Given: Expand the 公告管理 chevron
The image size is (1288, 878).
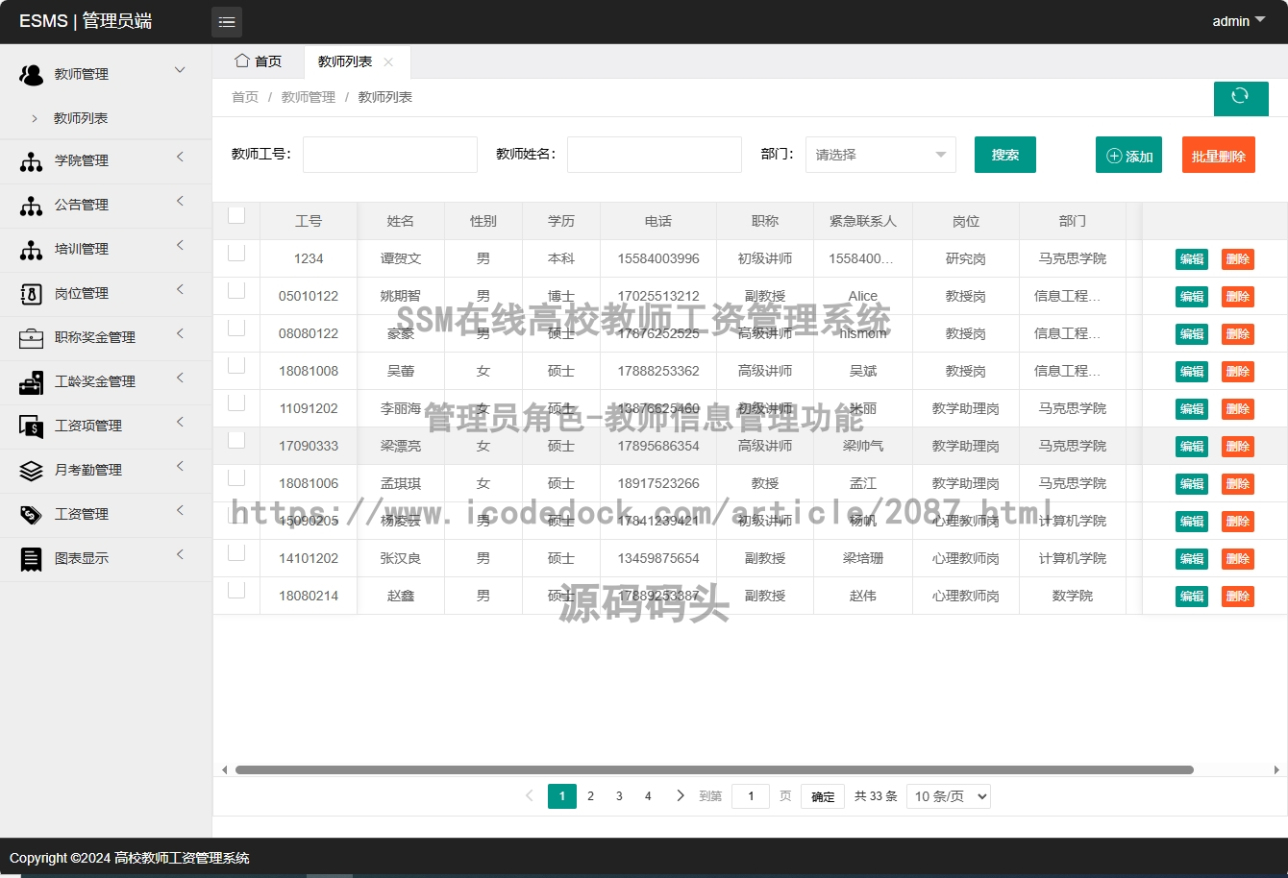Looking at the screenshot, I should tap(180, 202).
